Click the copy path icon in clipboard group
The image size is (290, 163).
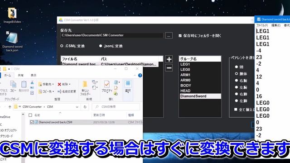coord(32,87)
